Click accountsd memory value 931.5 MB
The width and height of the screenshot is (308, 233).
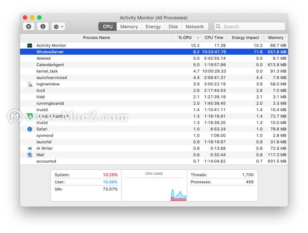point(277,161)
